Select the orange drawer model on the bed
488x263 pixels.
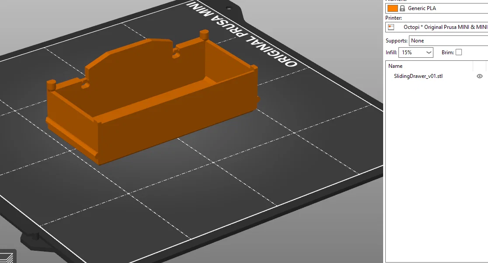tap(153, 101)
